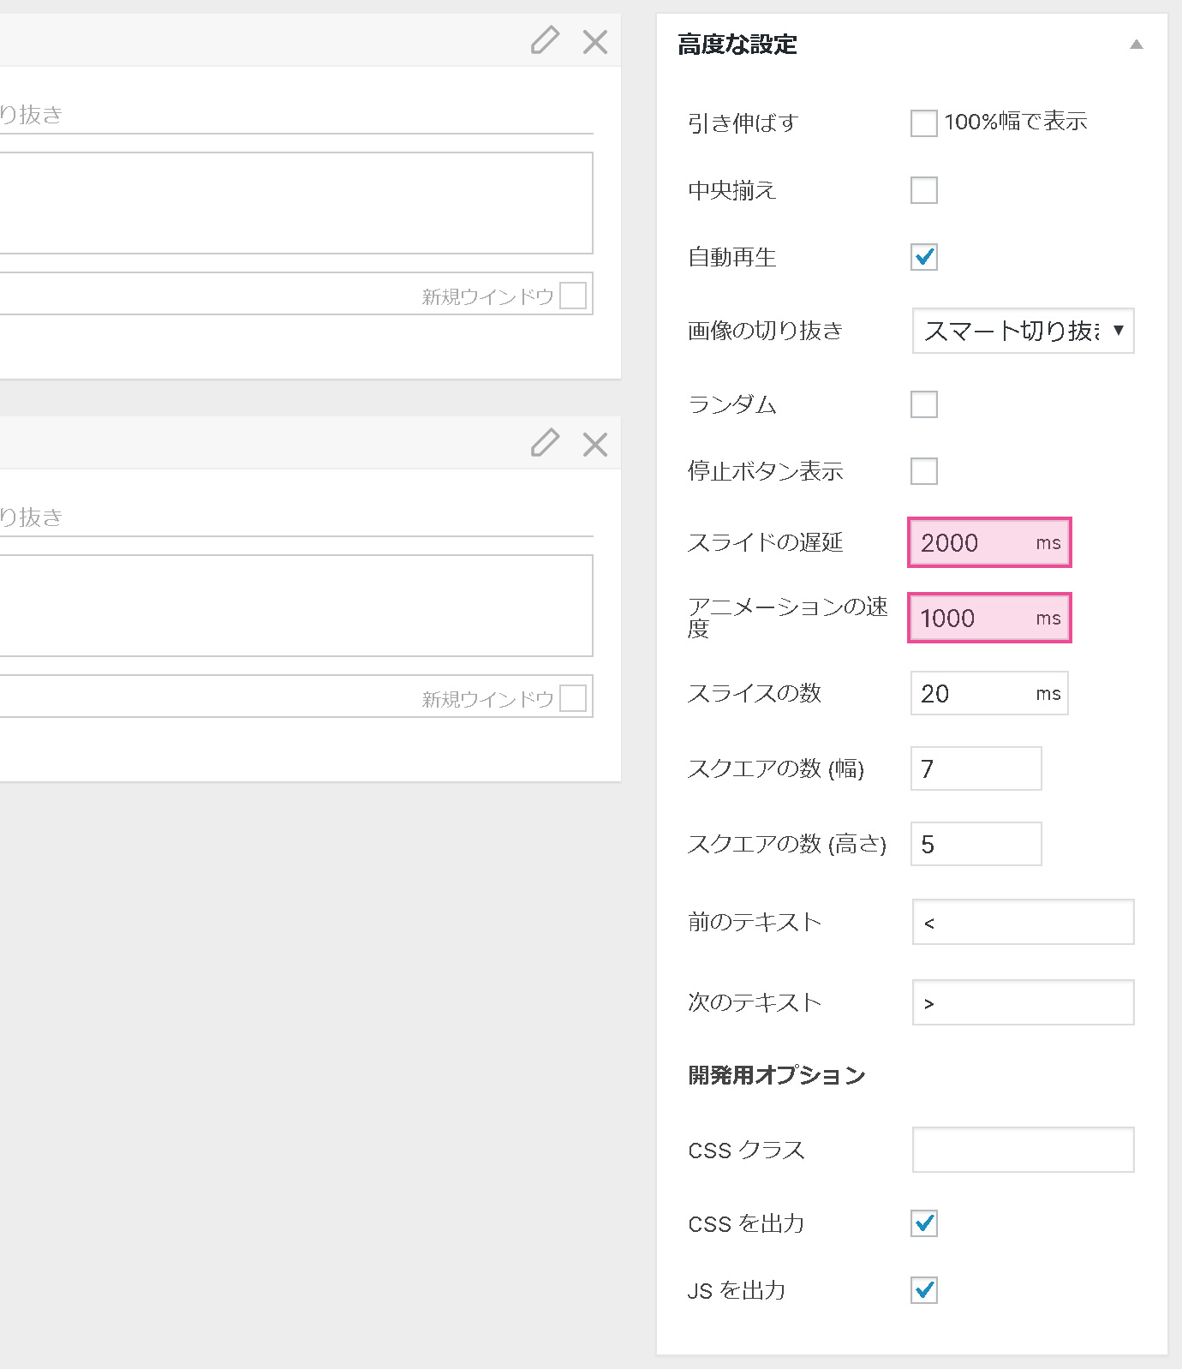Uncheck the 自動再生 checkbox

tap(923, 257)
